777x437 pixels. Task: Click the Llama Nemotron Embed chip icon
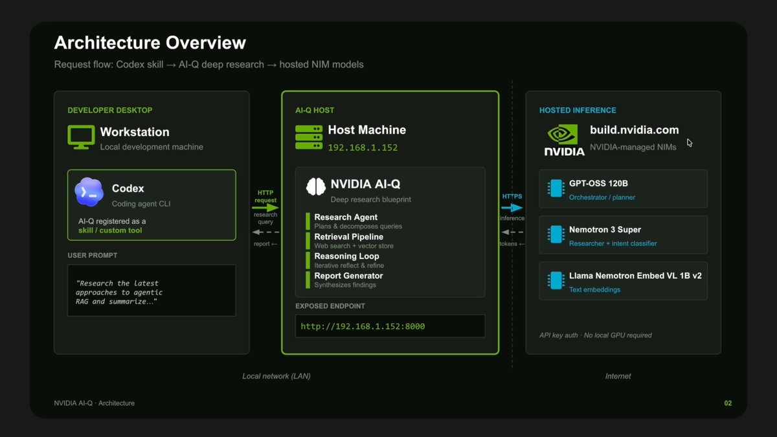[x=556, y=280]
